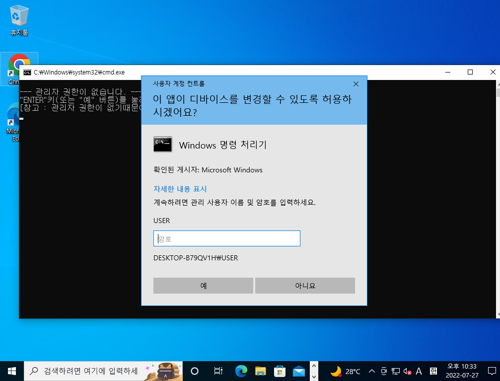Open the Mail app from the taskbar
Image resolution: width=500 pixels, height=381 pixels.
click(299, 371)
